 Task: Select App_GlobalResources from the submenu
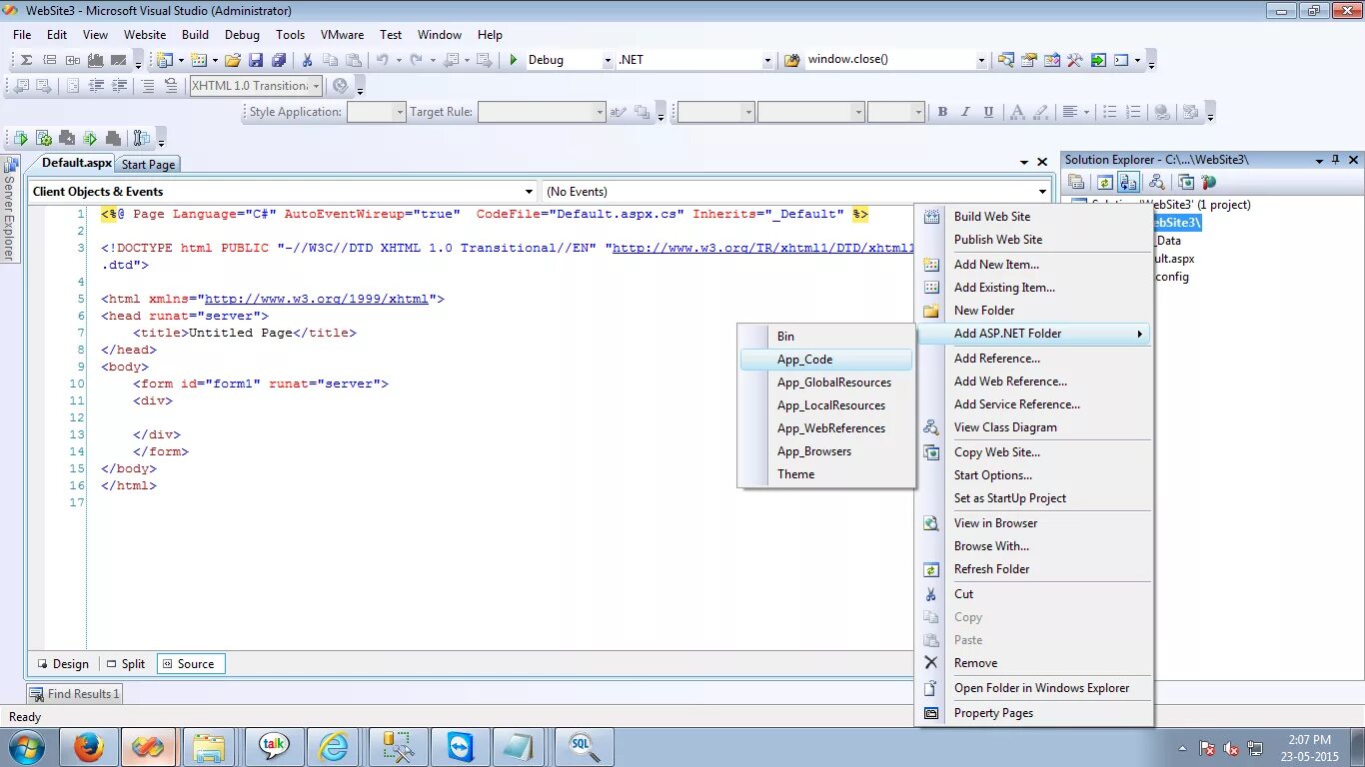[x=826, y=383]
